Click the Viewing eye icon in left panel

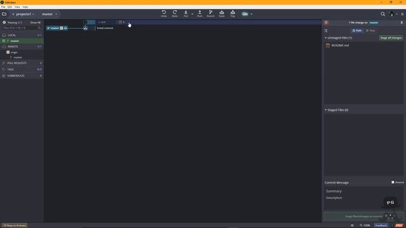pyautogui.click(x=4, y=23)
